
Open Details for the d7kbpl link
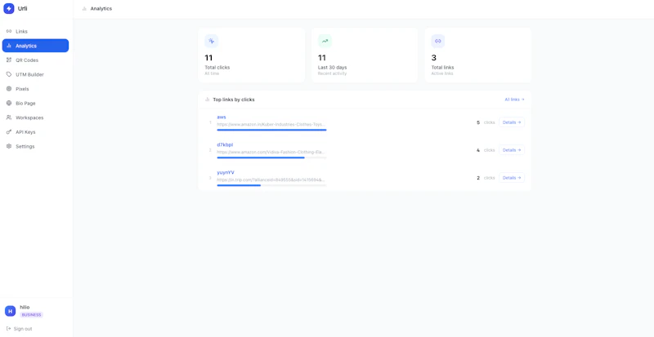pyautogui.click(x=512, y=150)
